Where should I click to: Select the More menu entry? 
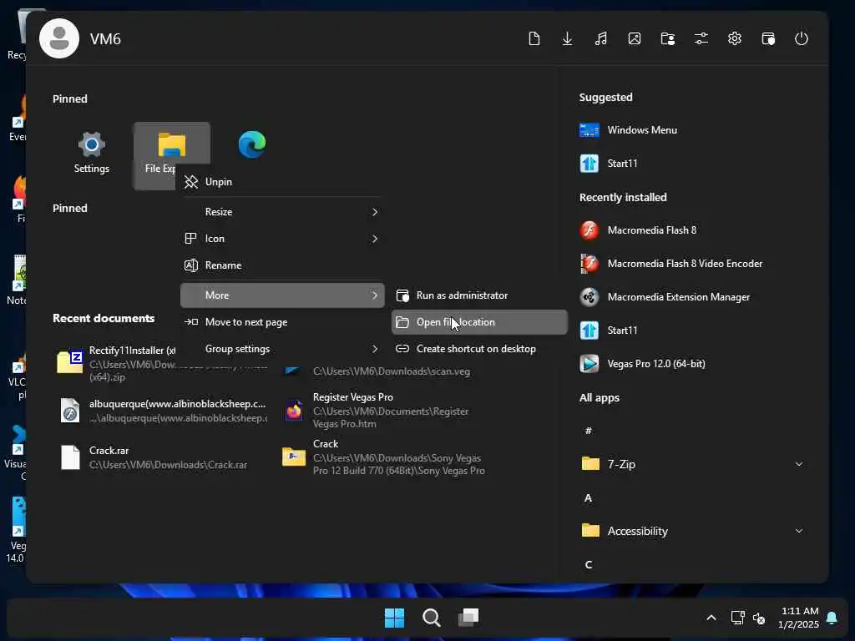(x=282, y=295)
